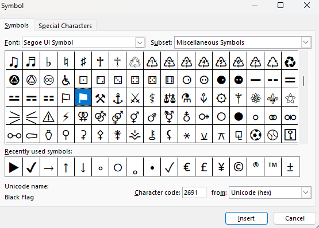This screenshot has height=228, width=319.
Task: Select the music flat sign symbol
Action: click(48, 61)
